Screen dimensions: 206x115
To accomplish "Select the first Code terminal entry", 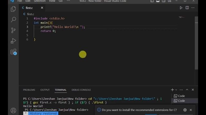I will pyautogui.click(x=185, y=96).
